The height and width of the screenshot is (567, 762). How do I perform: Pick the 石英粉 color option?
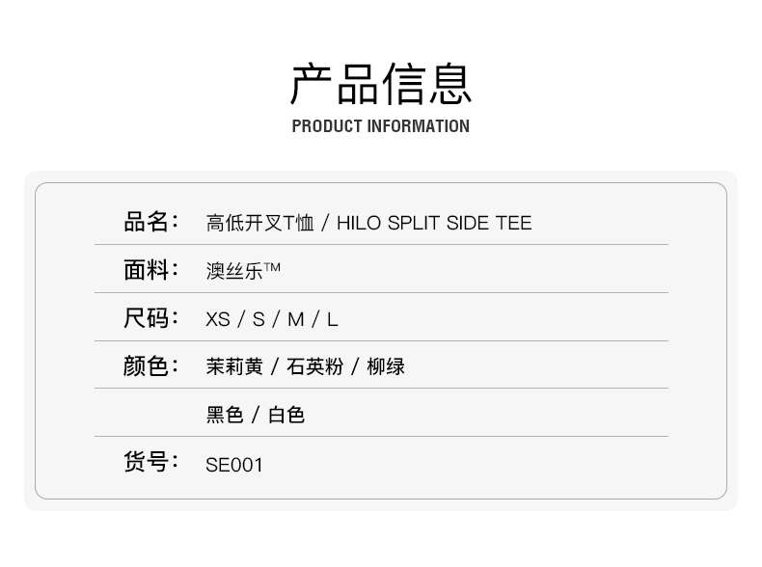[315, 367]
